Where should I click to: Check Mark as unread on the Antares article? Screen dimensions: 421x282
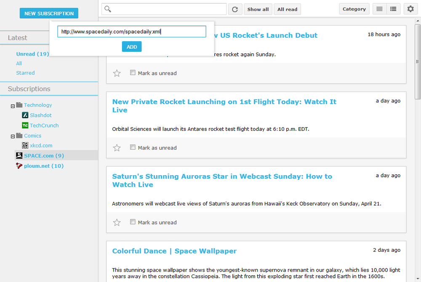(133, 148)
